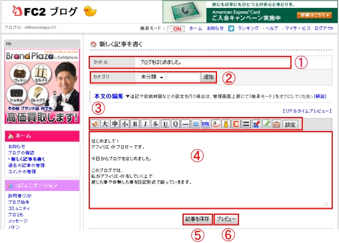Click the yellow duck icon
This screenshot has height=243, width=339.
pos(90,11)
